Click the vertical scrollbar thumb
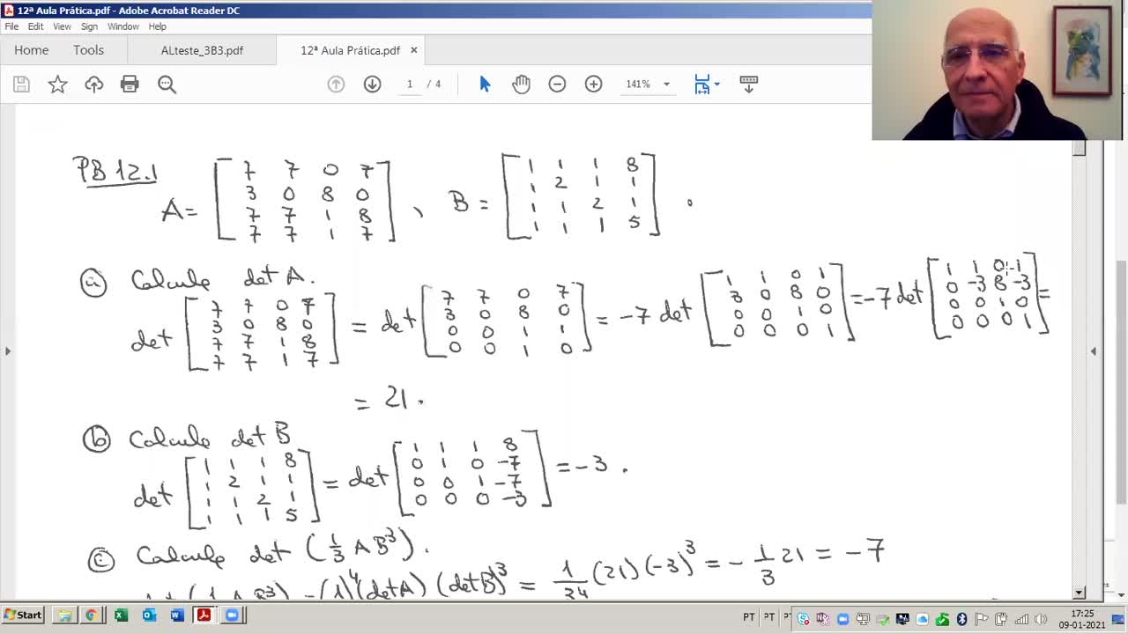Screen dimensions: 1128x634 tap(1080, 148)
